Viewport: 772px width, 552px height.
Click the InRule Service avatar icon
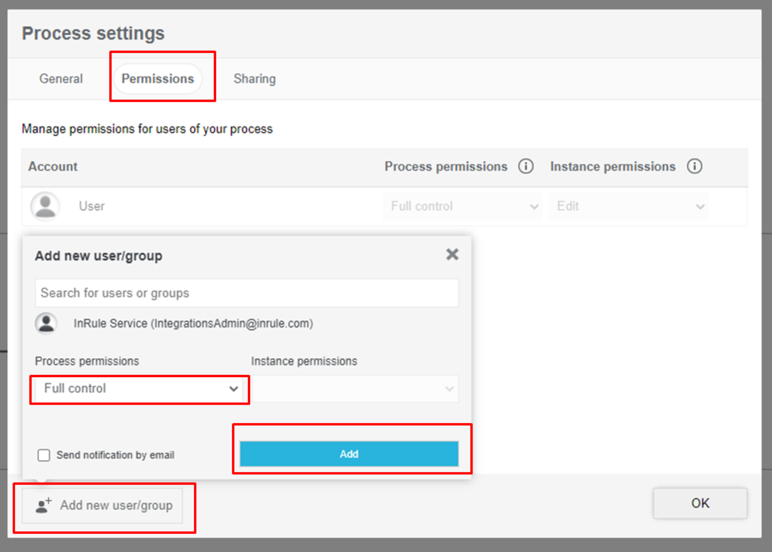(x=46, y=323)
